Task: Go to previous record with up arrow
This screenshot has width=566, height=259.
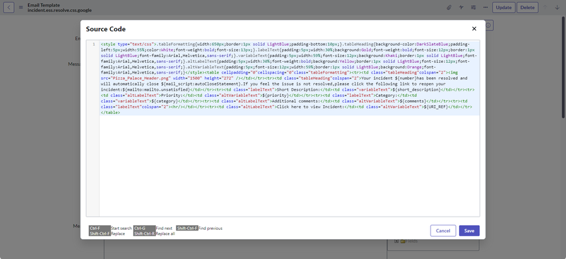Action: 545,7
